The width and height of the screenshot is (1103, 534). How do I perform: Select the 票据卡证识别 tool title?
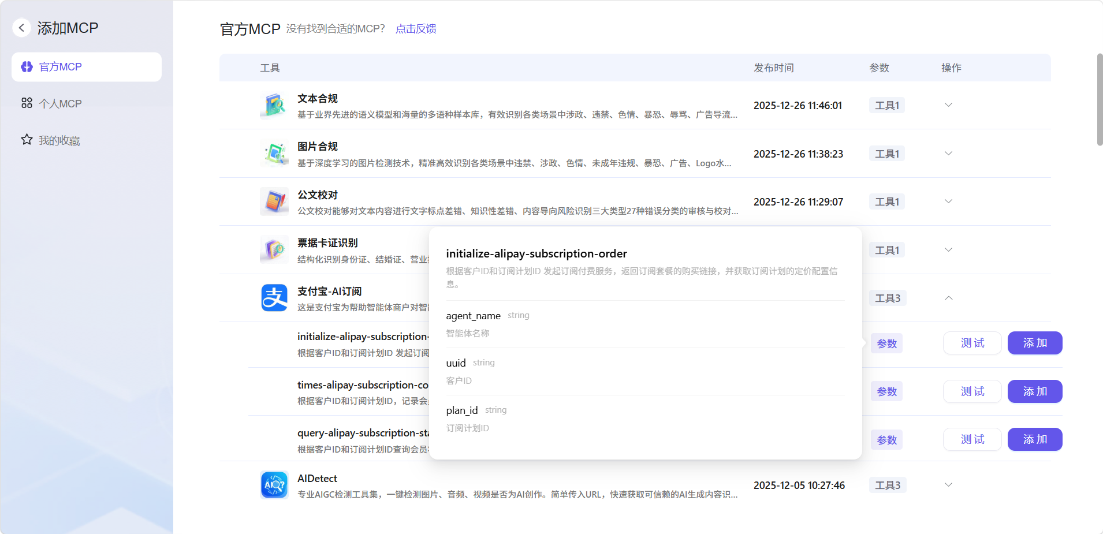coord(327,243)
